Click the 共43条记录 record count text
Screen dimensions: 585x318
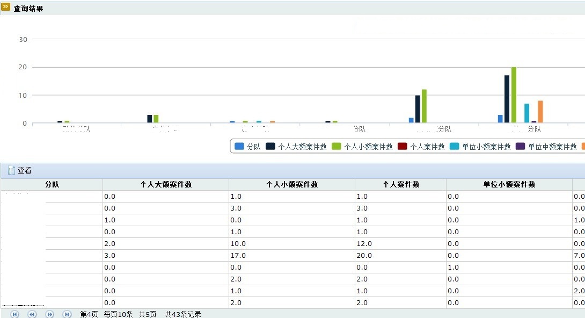(x=183, y=314)
